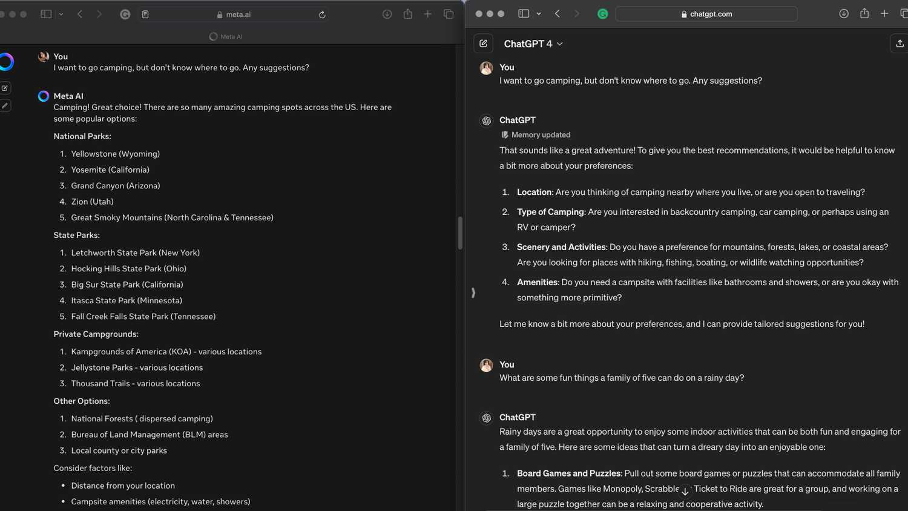908x511 pixels.
Task: Open tab group dropdown in meta.ai window
Action: coord(61,14)
